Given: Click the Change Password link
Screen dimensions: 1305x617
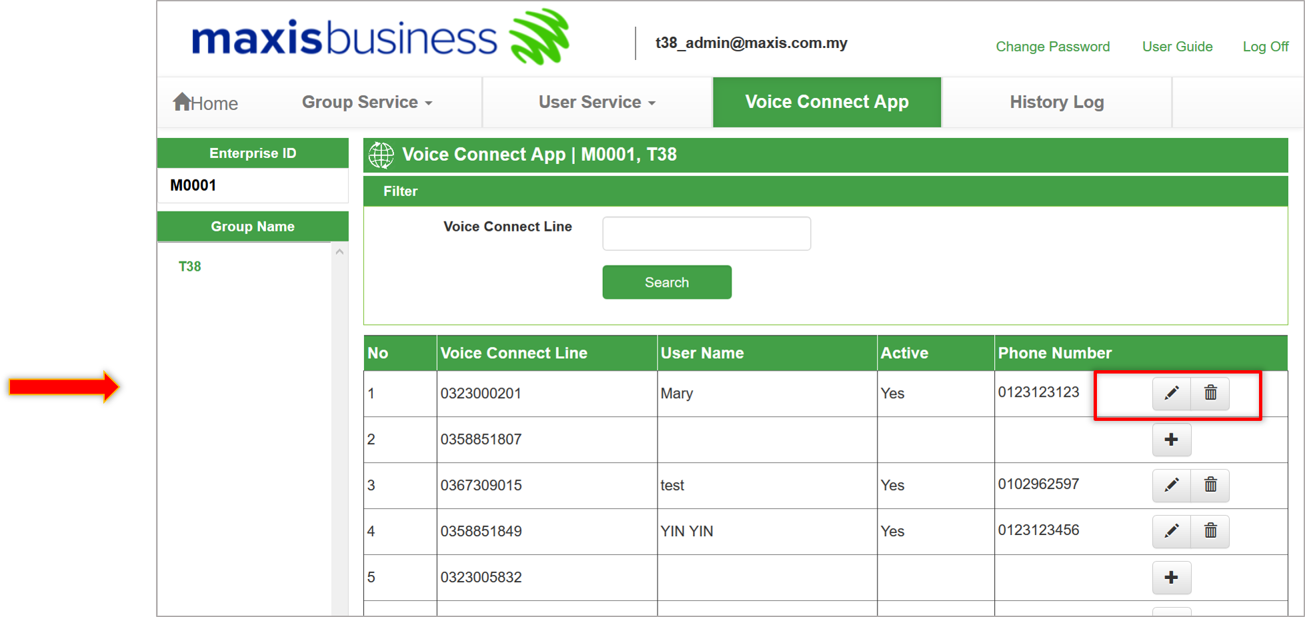Looking at the screenshot, I should pos(1052,47).
